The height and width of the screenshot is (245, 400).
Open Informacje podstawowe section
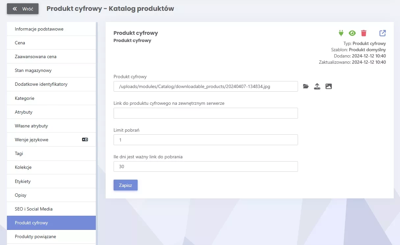[x=51, y=29]
